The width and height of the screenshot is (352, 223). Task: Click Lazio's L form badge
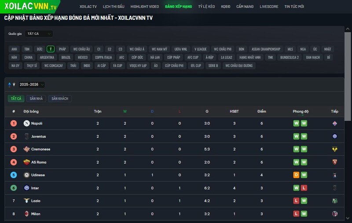(296, 201)
